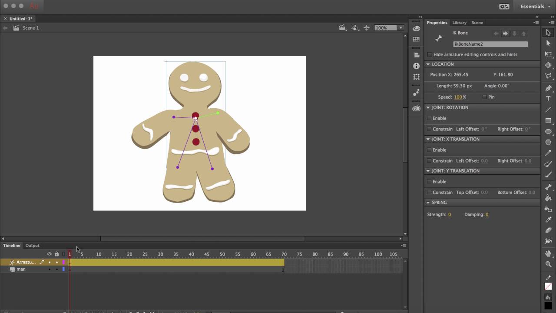Select the 3D Rotation tool
Viewport: 556px width, 313px height.
(548, 65)
